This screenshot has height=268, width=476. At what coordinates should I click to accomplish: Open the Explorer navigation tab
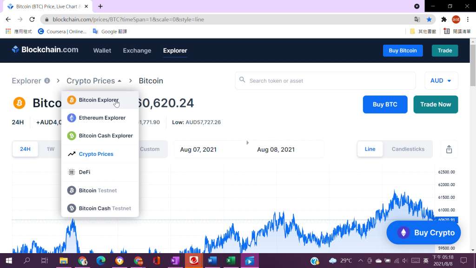(x=175, y=51)
